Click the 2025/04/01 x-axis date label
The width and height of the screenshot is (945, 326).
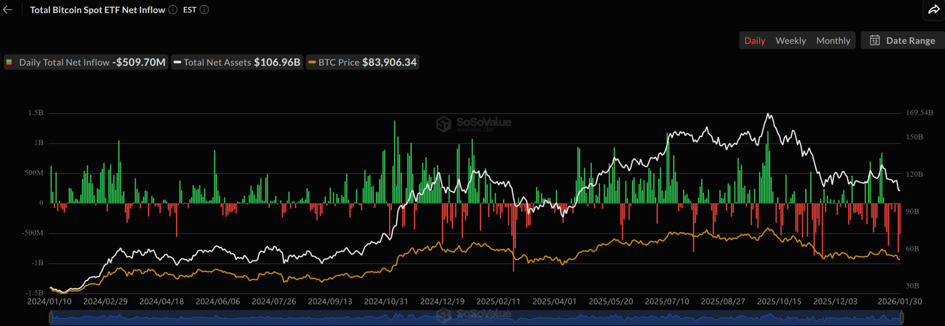pos(554,301)
